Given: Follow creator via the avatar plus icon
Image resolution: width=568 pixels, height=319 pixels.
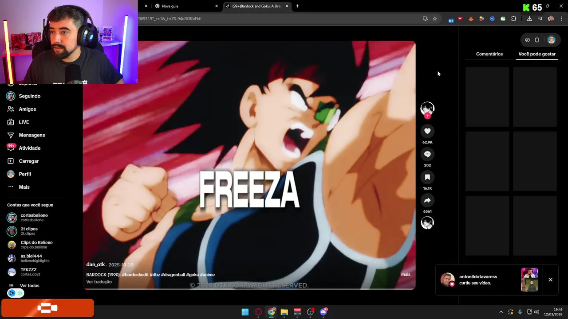Looking at the screenshot, I should [x=427, y=116].
